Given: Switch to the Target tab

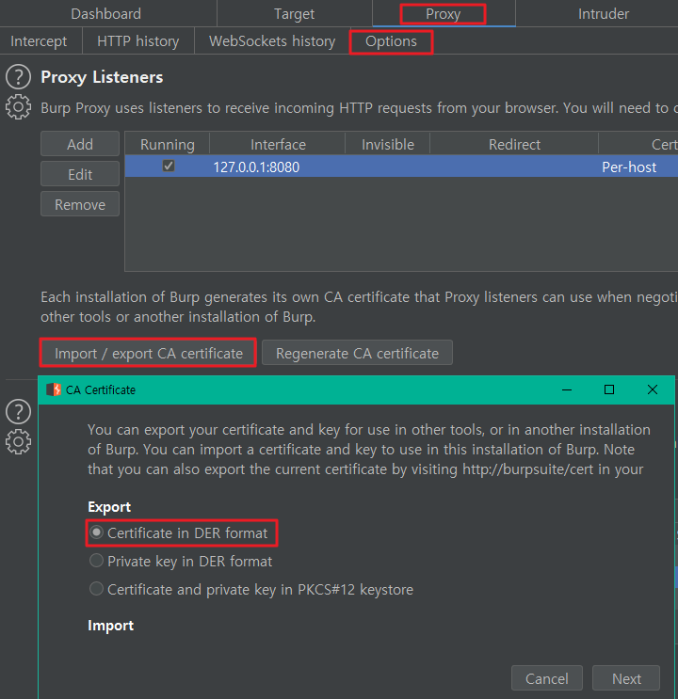Looking at the screenshot, I should [295, 14].
